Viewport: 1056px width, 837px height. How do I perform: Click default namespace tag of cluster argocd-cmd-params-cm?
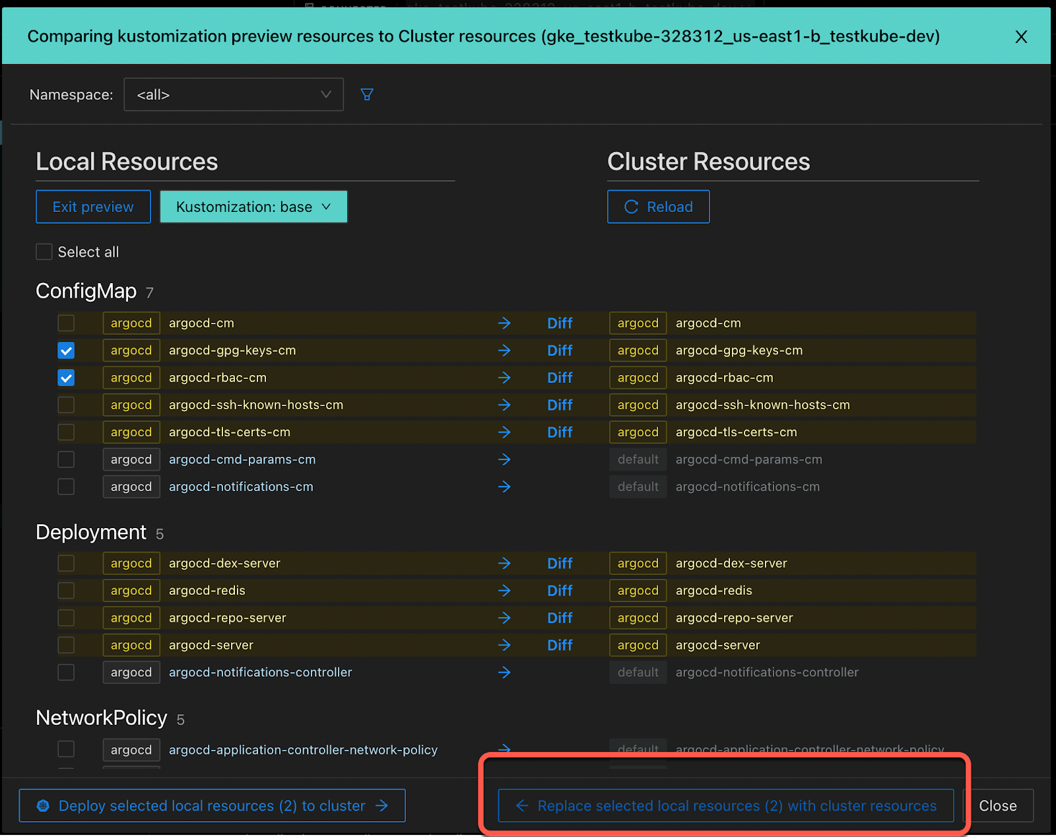pos(638,459)
